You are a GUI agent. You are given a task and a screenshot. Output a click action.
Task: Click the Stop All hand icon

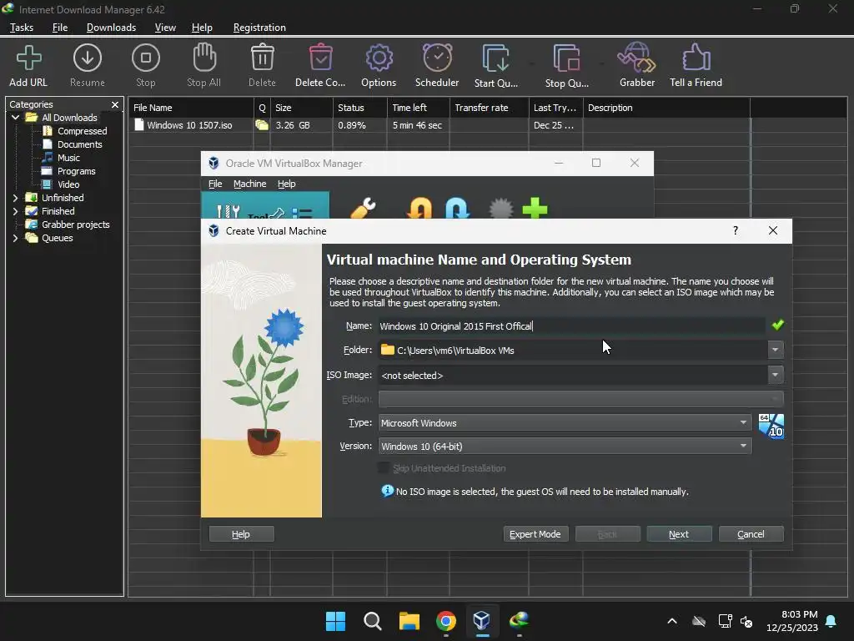[x=204, y=58]
